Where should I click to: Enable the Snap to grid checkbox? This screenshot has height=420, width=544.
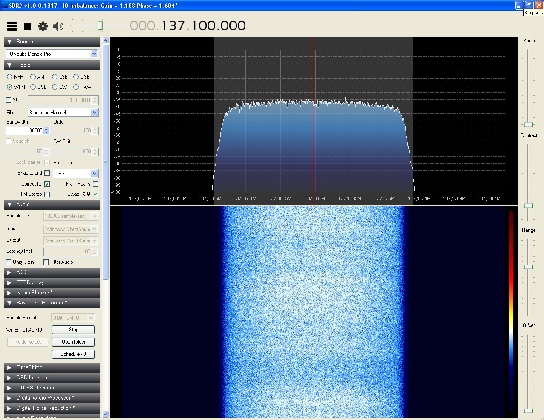[x=47, y=173]
